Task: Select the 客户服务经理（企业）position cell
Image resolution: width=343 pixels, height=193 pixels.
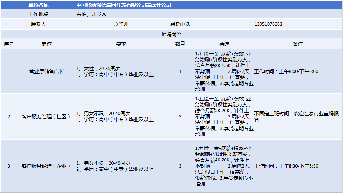Action: 46,166
